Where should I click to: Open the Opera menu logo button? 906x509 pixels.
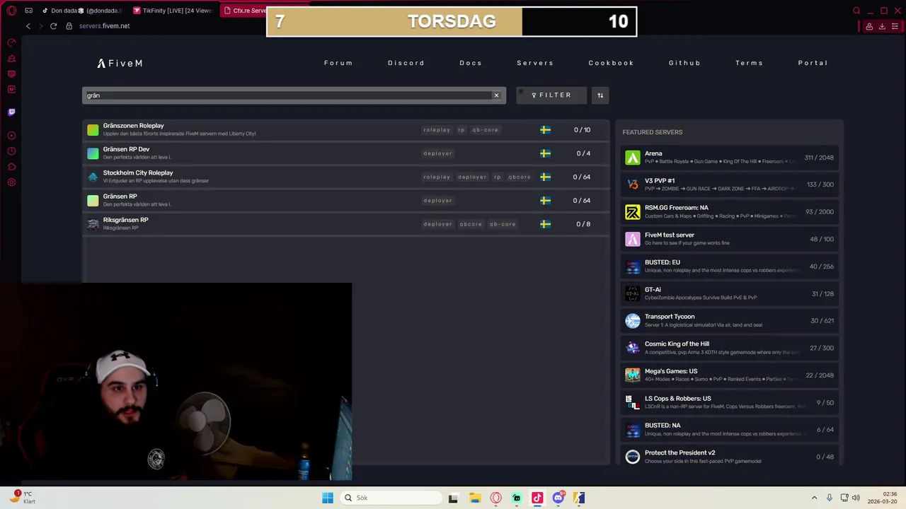(x=11, y=11)
